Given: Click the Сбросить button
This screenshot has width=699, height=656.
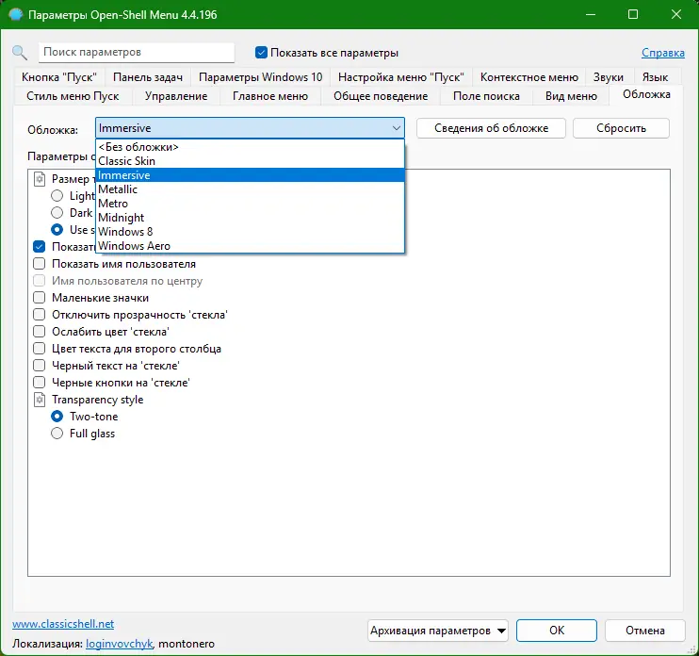Looking at the screenshot, I should point(621,128).
